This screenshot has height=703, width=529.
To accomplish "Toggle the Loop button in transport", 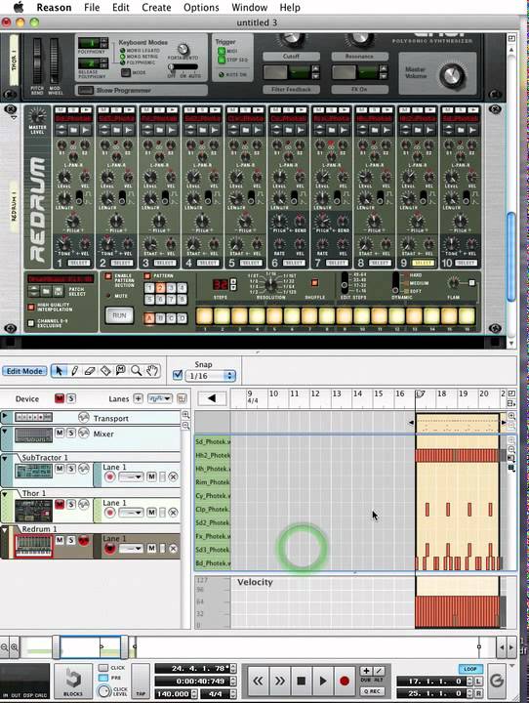I will pyautogui.click(x=470, y=669).
